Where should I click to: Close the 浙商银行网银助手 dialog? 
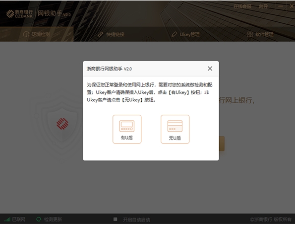(x=210, y=69)
